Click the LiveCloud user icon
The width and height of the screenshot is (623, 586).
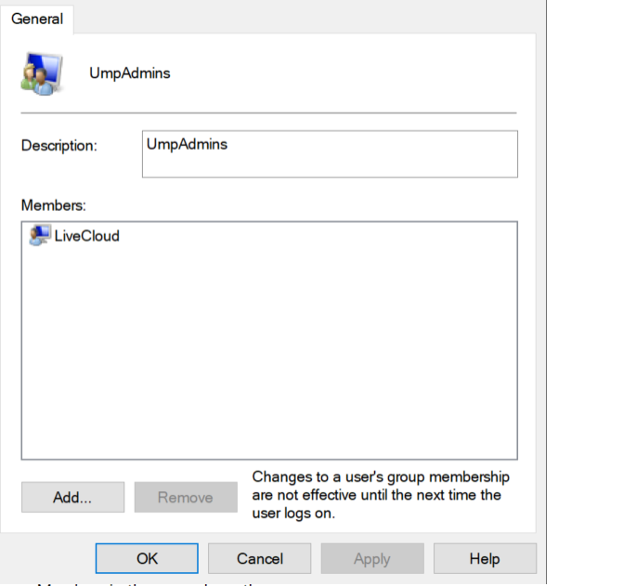point(40,236)
